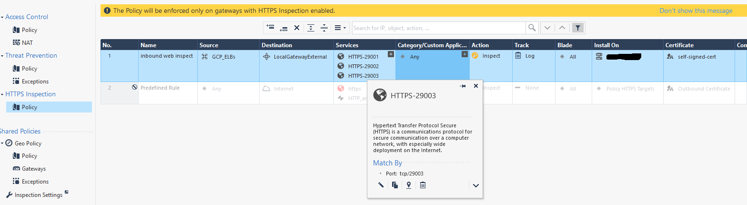The height and width of the screenshot is (205, 747).
Task: Go to previous search result arrow
Action: click(562, 28)
